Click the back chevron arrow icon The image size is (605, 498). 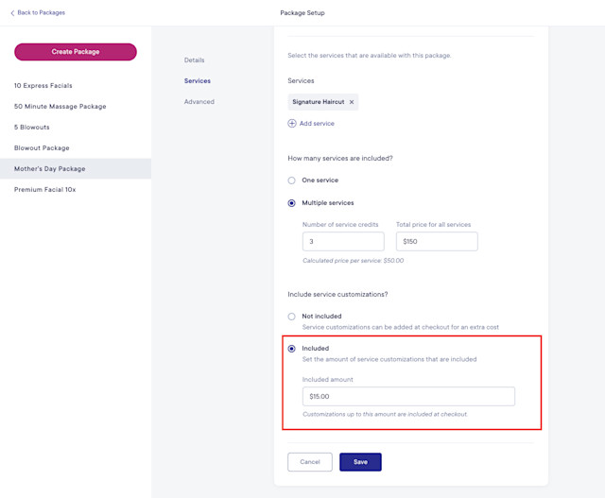pos(12,13)
